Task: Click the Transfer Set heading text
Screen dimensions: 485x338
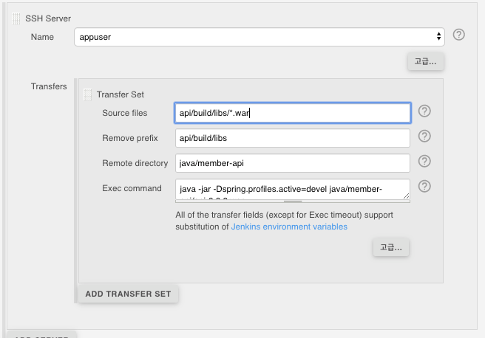Action: coord(121,94)
